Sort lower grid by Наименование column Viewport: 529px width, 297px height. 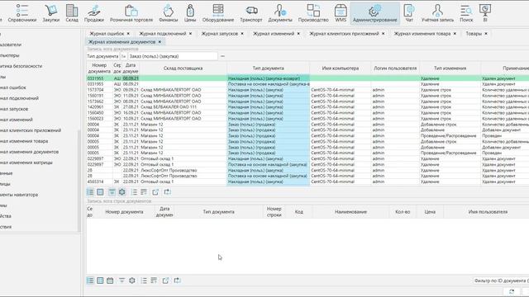pos(350,212)
